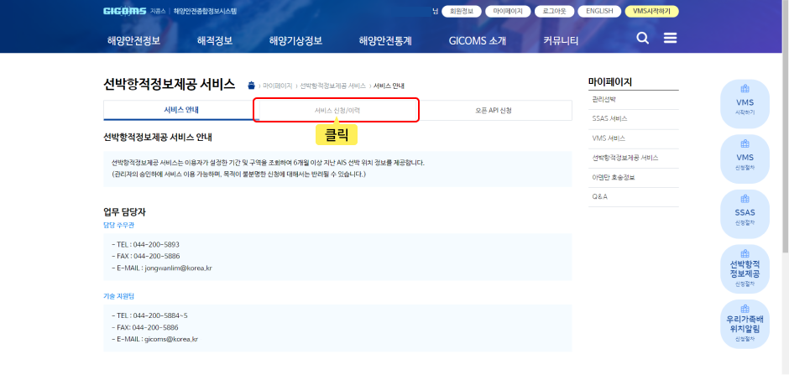Switch to 오픈 API 신청 tab
The image size is (789, 375).
coord(494,110)
